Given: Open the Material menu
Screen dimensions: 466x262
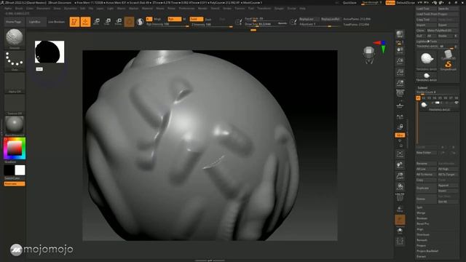Looking at the screenshot, I should [x=147, y=8].
